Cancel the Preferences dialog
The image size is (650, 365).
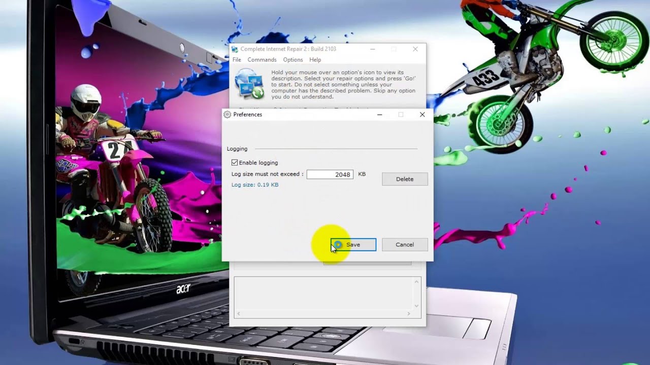pos(405,245)
